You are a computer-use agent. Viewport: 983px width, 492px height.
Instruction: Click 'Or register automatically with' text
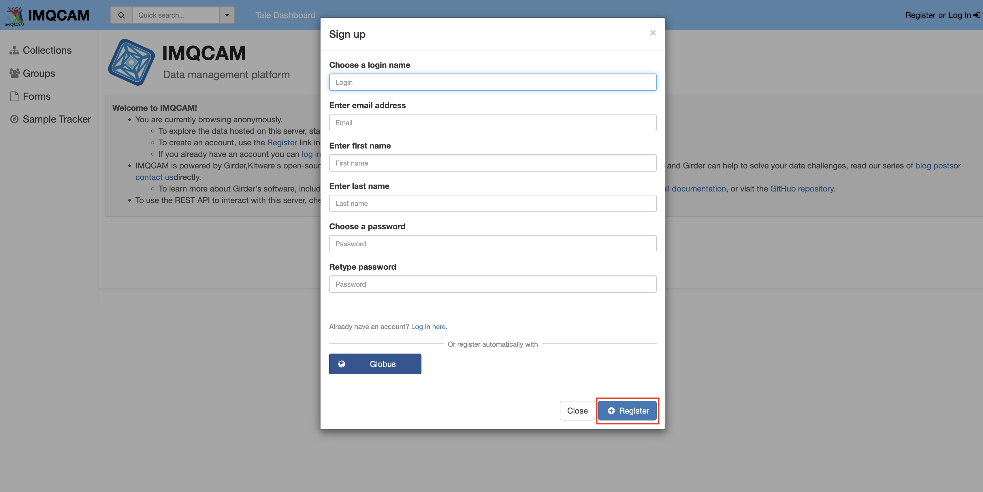coord(493,344)
